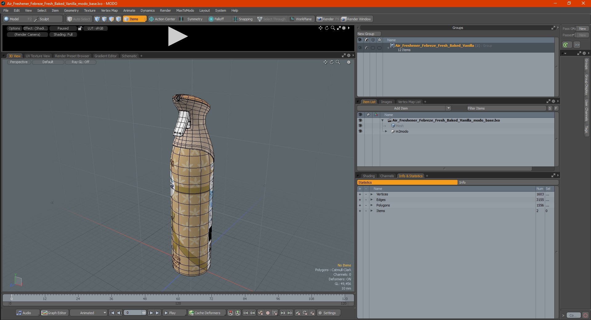Open the Vertex Map menu

coord(109,10)
